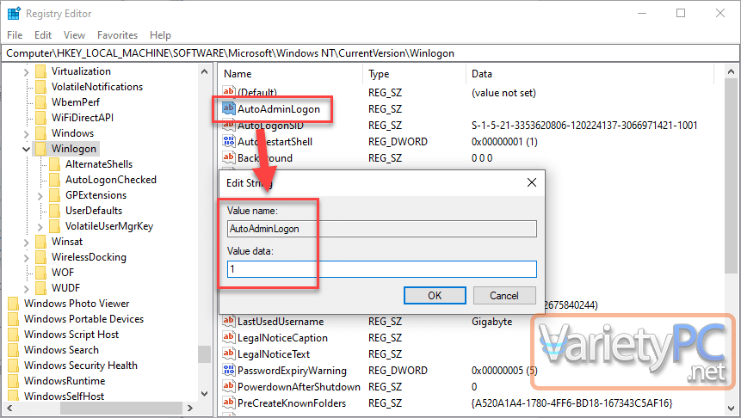Select the AutoLogonSID data value text

coord(584,126)
